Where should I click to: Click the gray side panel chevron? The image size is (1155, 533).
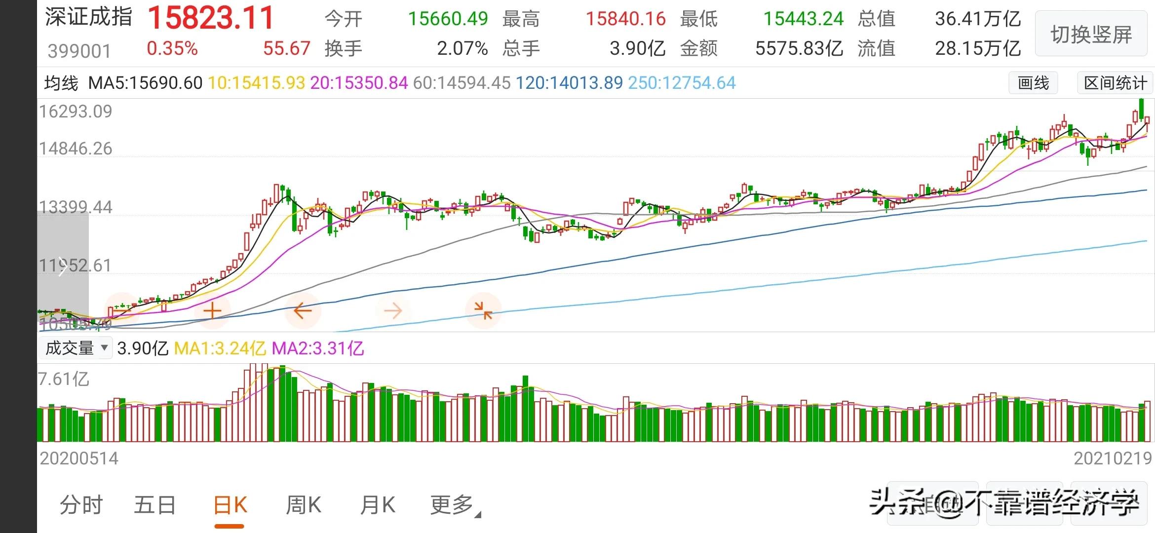click(x=63, y=266)
